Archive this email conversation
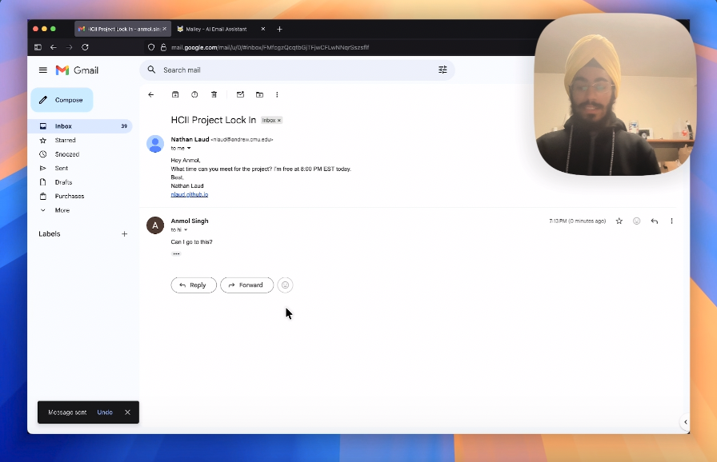Image resolution: width=717 pixels, height=462 pixels. click(175, 94)
